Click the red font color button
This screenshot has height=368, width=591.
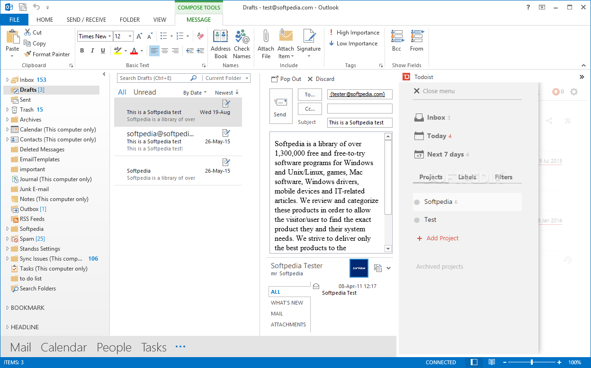134,51
